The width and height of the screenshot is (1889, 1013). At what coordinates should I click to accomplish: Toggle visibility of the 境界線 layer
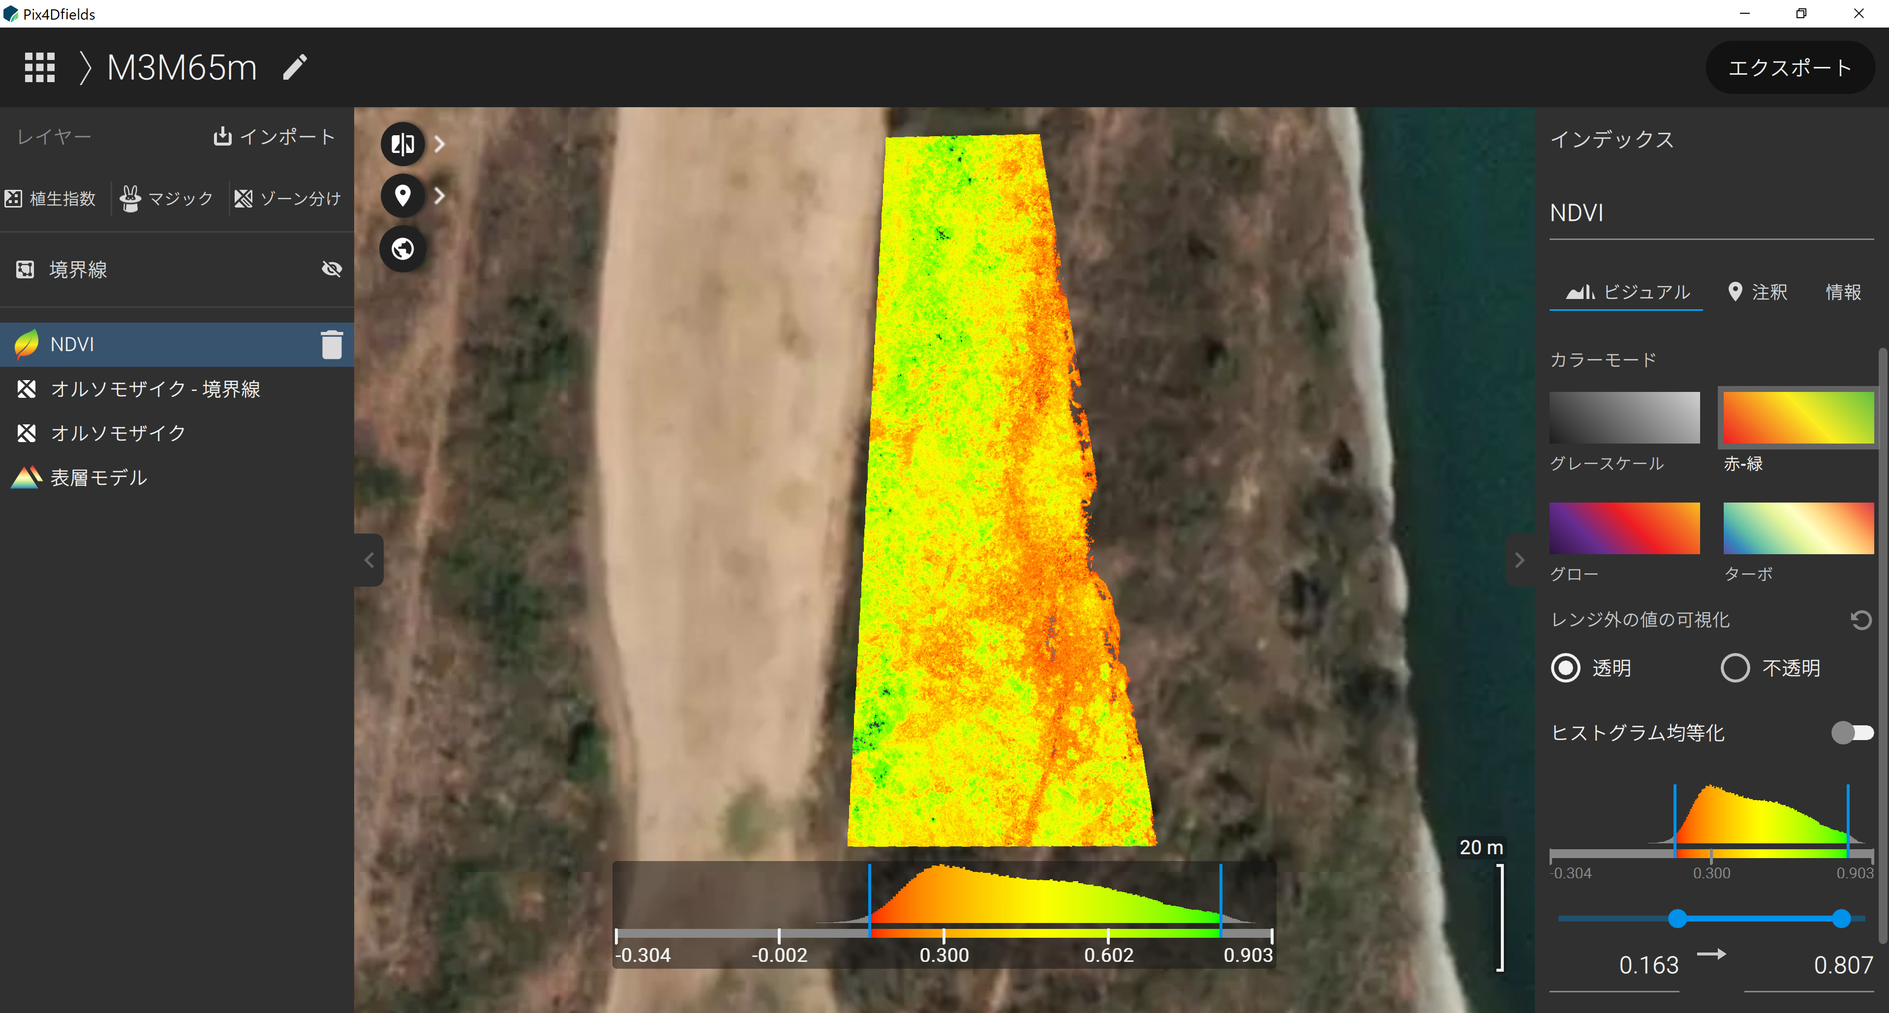tap(332, 269)
